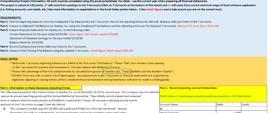Select the 'The project is valued at 120 points' line
The image size is (273, 113).
128,5
